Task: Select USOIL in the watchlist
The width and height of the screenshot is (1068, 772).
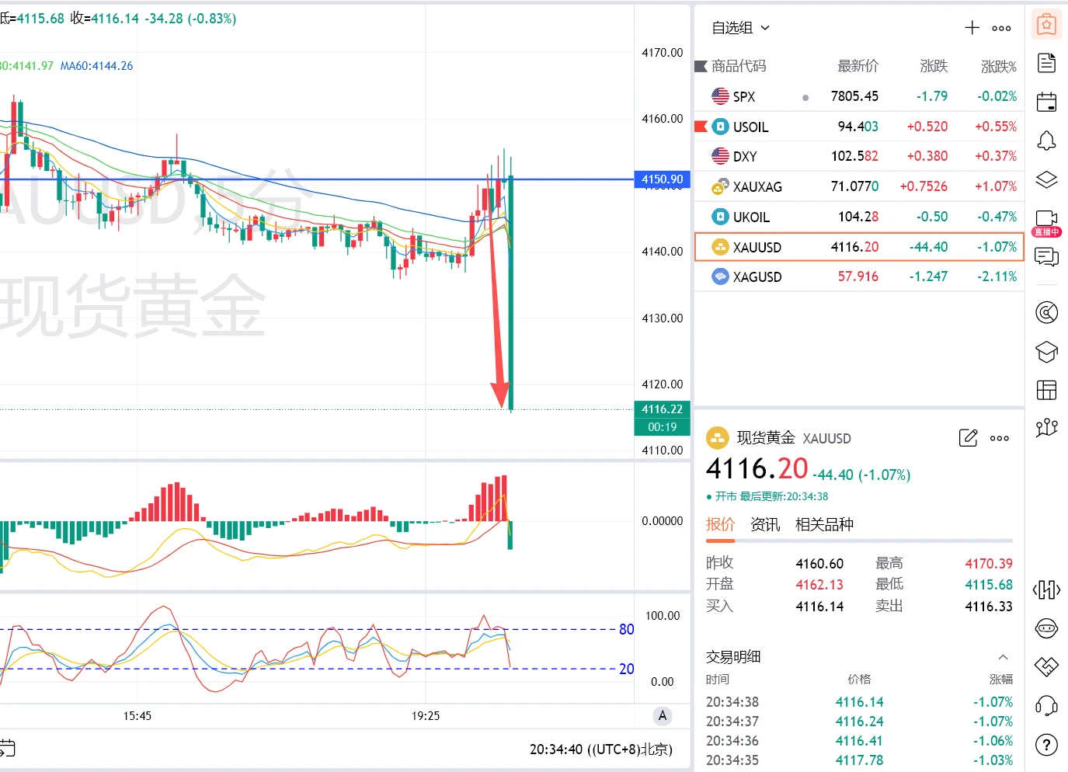Action: [859, 127]
